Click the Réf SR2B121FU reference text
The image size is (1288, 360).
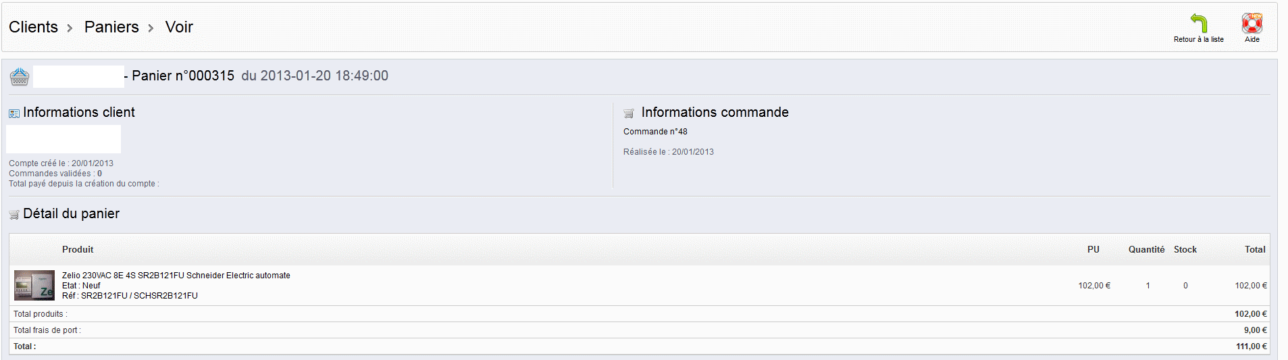click(130, 296)
